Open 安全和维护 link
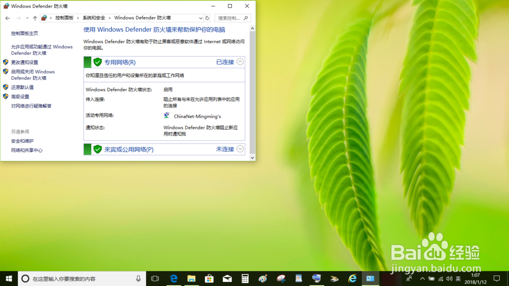This screenshot has height=286, width=509. [22, 141]
